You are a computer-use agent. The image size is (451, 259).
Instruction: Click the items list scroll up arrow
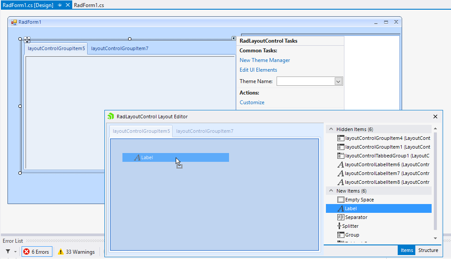[x=435, y=129]
